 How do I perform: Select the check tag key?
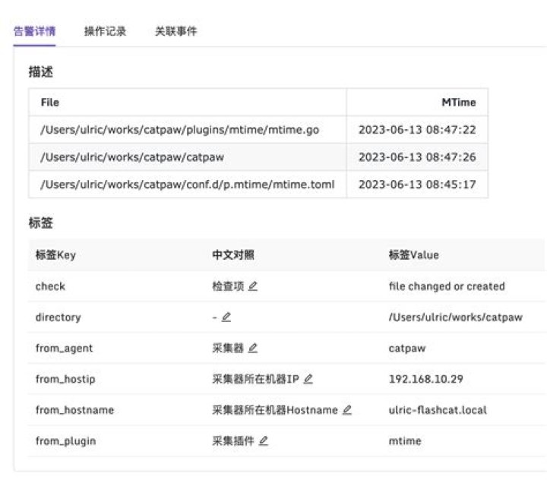(x=50, y=286)
